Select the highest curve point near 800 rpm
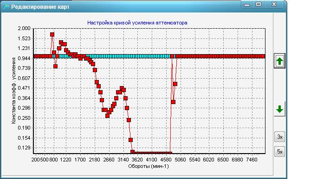 pyautogui.click(x=52, y=35)
